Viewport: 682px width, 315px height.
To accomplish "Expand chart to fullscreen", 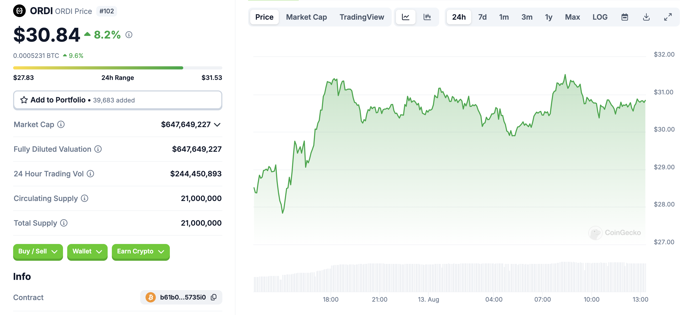I will click(x=668, y=17).
